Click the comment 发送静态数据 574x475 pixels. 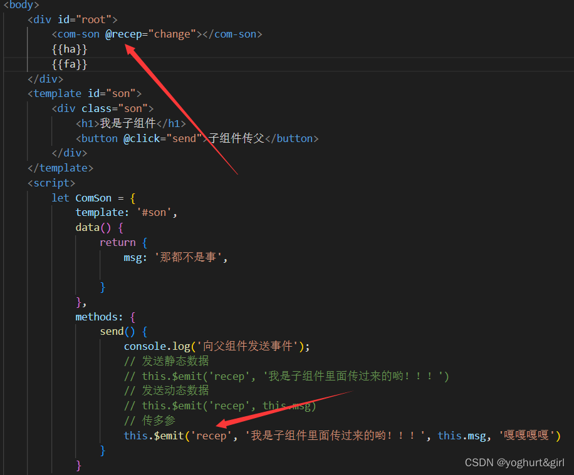coord(167,361)
